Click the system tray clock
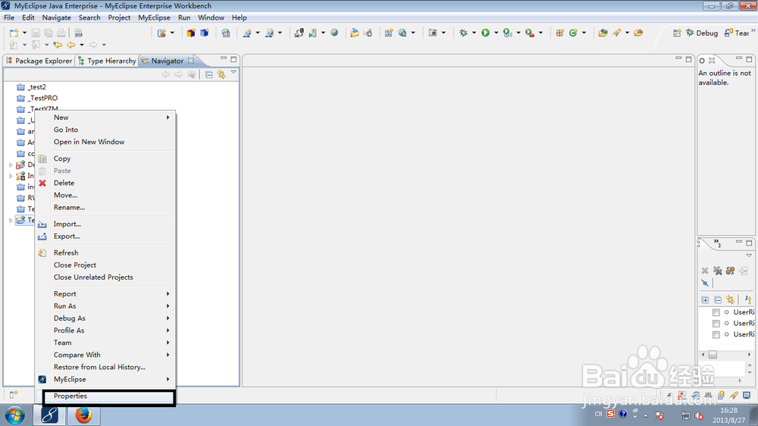Image resolution: width=758 pixels, height=426 pixels. pyautogui.click(x=728, y=415)
